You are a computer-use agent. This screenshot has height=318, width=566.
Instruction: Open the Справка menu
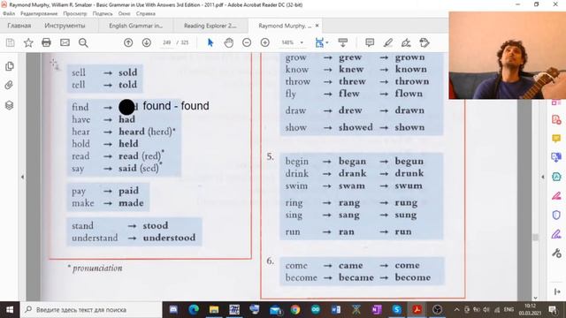146,14
